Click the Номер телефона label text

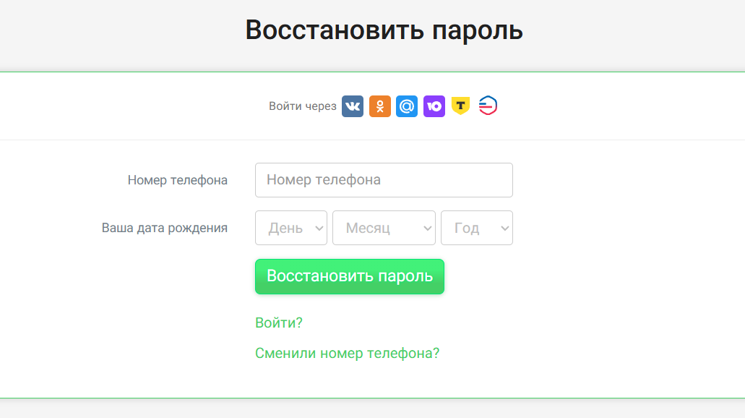click(178, 180)
